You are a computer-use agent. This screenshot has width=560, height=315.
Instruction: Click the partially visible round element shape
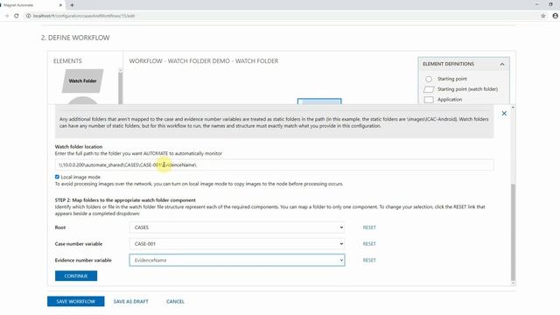[x=82, y=101]
